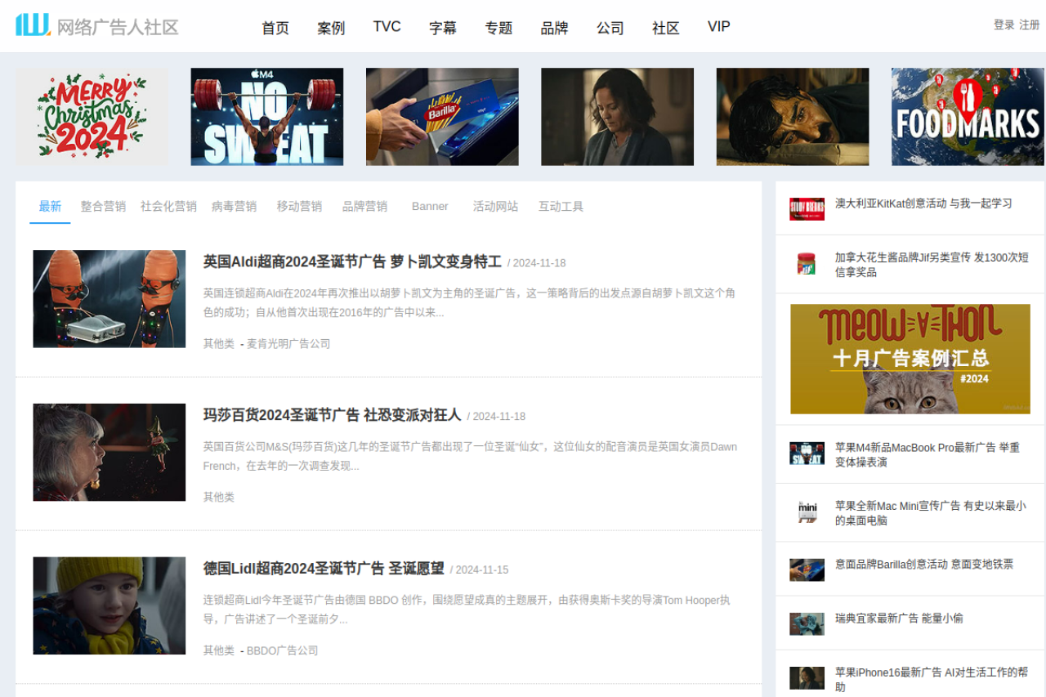
Task: Click the 玛莎百货 article summary text
Action: [x=471, y=456]
